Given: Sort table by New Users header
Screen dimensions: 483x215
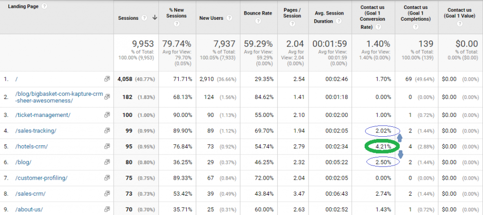Looking at the screenshot, I should coord(211,18).
